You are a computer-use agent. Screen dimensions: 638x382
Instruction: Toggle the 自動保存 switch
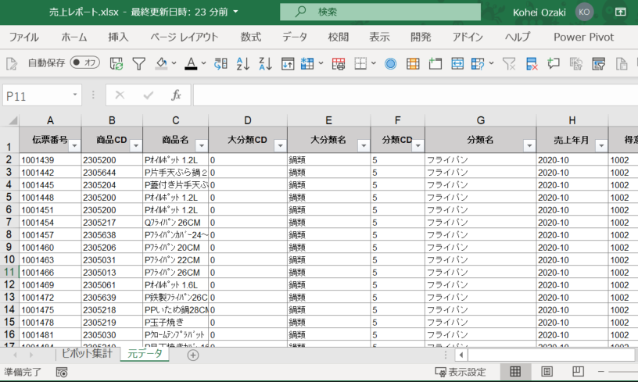tap(84, 63)
